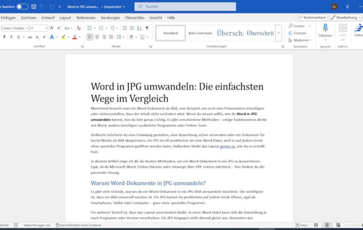The height and width of the screenshot is (230, 363).
Task: Click the increase font size icon
Action: (52, 28)
